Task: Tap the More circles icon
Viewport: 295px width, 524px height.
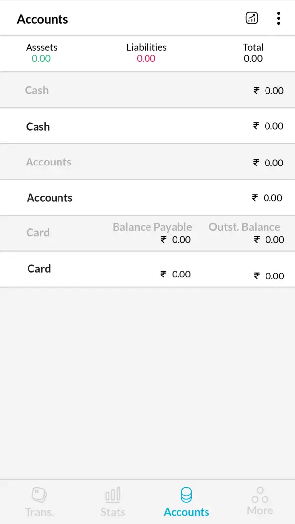Action: click(x=260, y=494)
